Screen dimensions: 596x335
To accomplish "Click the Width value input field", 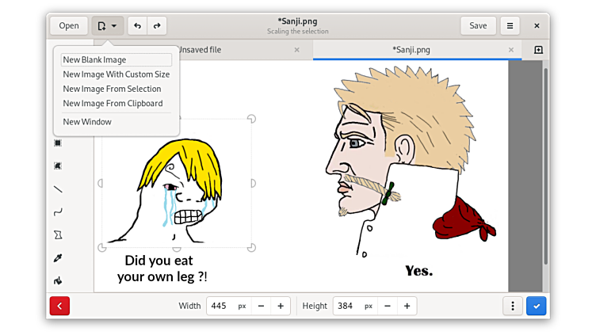I will tap(220, 306).
